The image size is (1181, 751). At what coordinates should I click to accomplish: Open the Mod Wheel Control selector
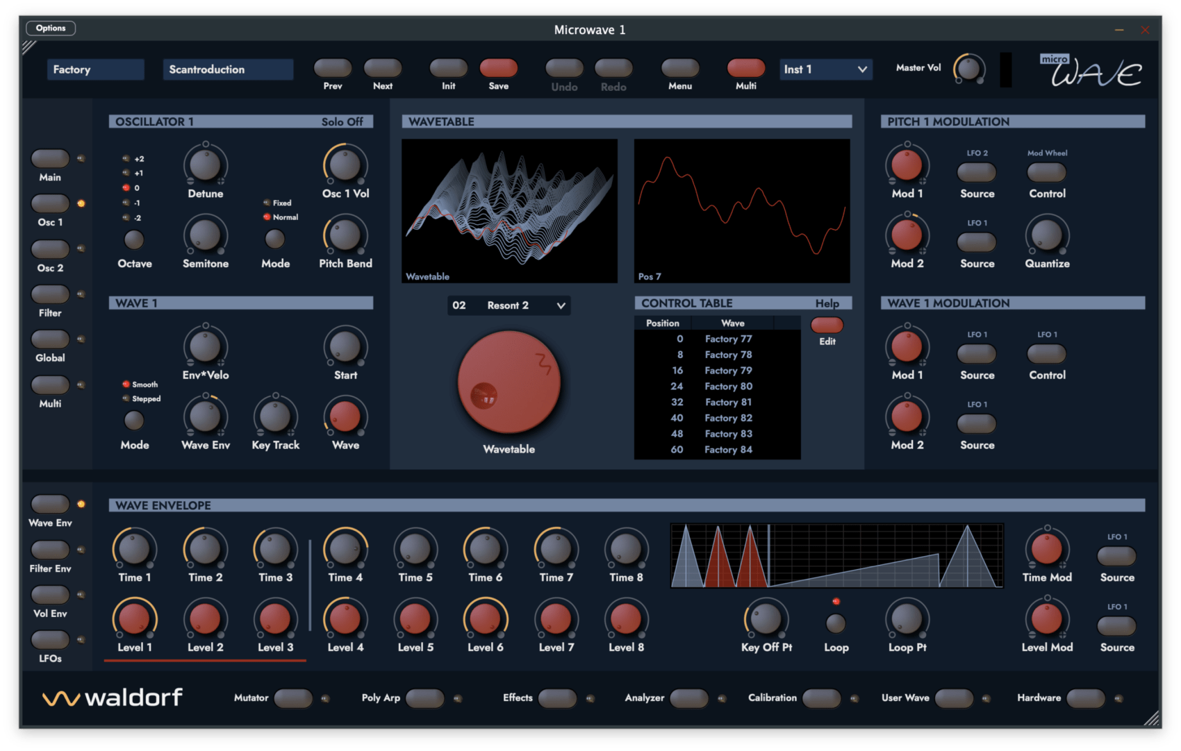point(1047,172)
